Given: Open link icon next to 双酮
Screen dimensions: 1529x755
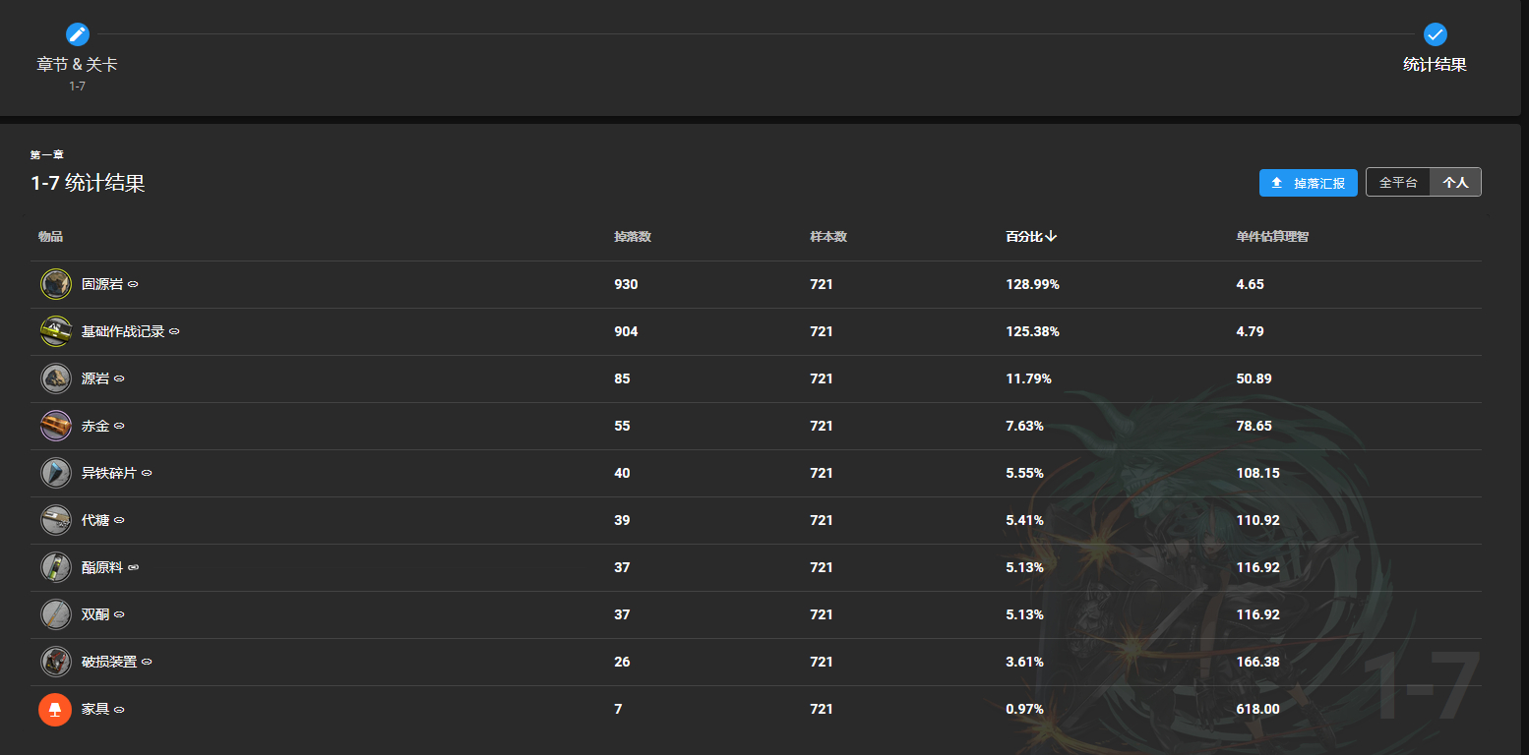Looking at the screenshot, I should pyautogui.click(x=119, y=614).
